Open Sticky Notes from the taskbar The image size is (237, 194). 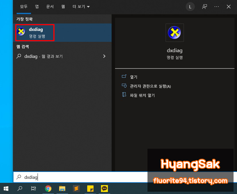(90, 189)
